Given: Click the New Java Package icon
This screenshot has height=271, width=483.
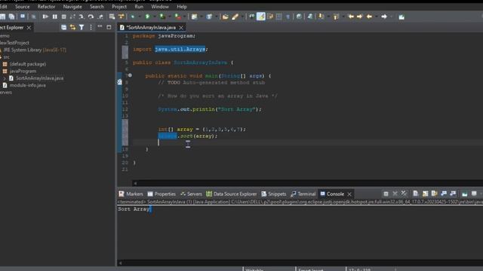Looking at the screenshot, I should coord(194,17).
